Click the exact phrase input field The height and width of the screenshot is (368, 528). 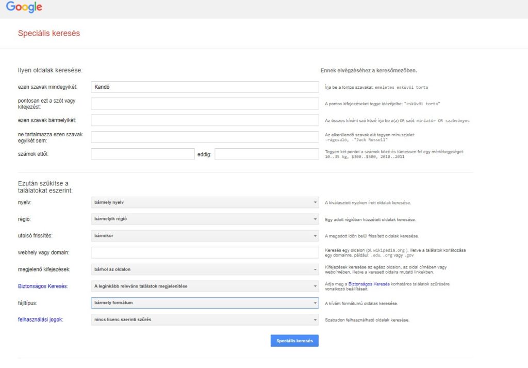click(x=205, y=104)
